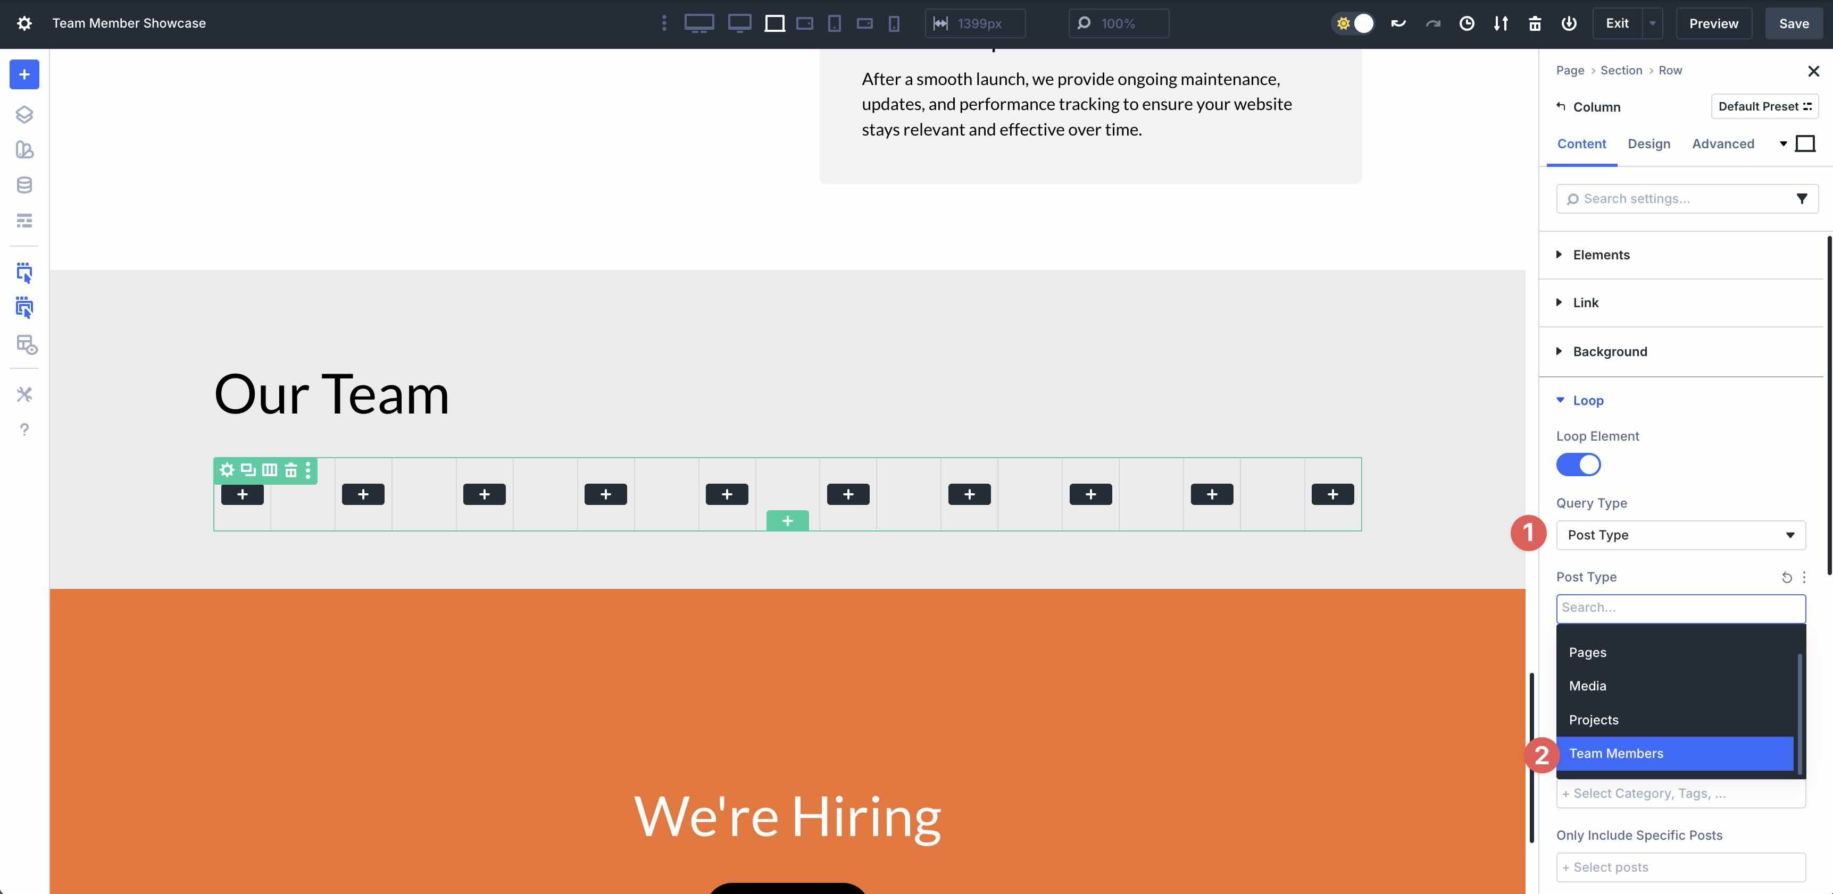This screenshot has height=894, width=1833.
Task: Open revision history
Action: [x=1467, y=23]
